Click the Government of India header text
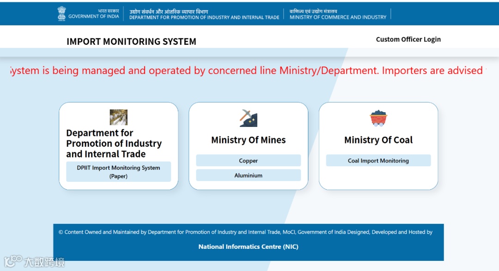This screenshot has width=499, height=271. 93,14
